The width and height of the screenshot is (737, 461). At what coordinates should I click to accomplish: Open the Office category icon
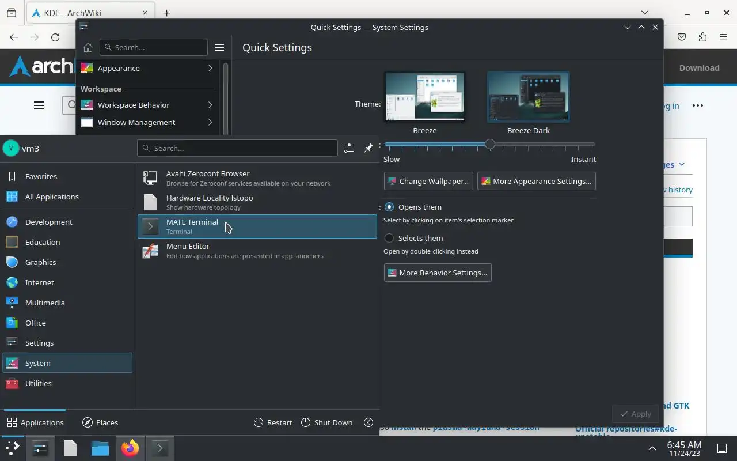pos(12,323)
